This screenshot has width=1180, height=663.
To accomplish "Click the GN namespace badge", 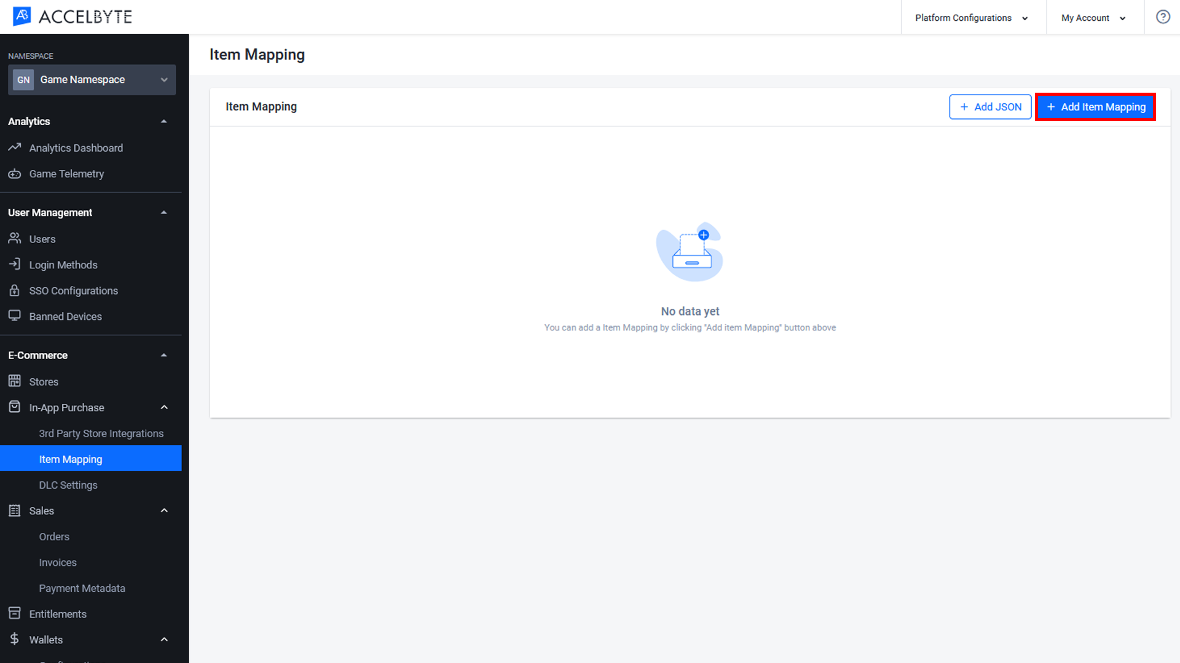I will 23,80.
